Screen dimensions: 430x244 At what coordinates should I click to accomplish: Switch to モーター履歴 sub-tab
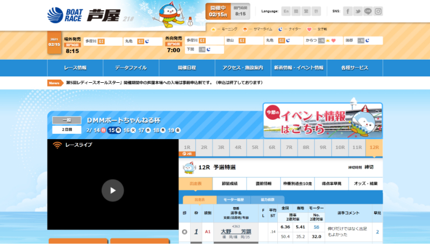(233, 199)
